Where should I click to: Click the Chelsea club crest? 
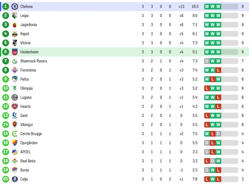click(15, 7)
